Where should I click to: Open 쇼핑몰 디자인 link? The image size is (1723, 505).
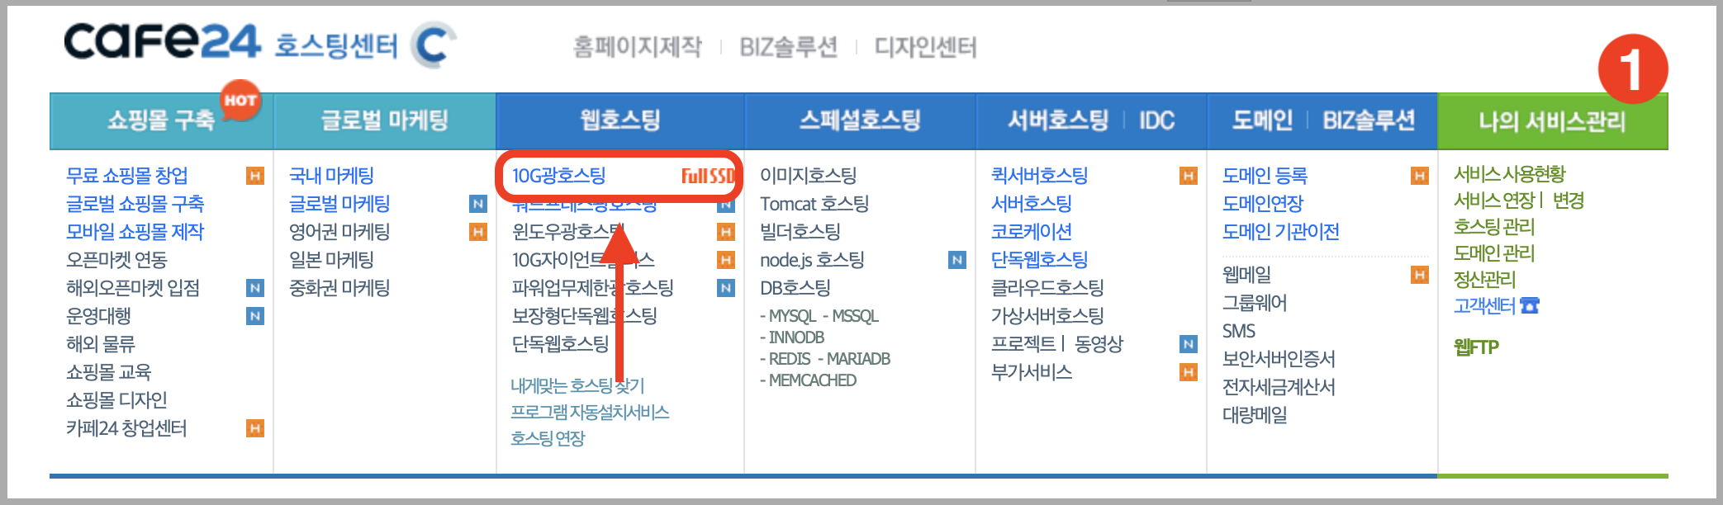[x=116, y=400]
